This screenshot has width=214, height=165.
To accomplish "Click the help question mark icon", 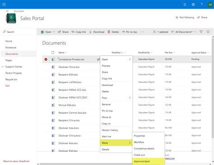I will pyautogui.click(x=201, y=5).
